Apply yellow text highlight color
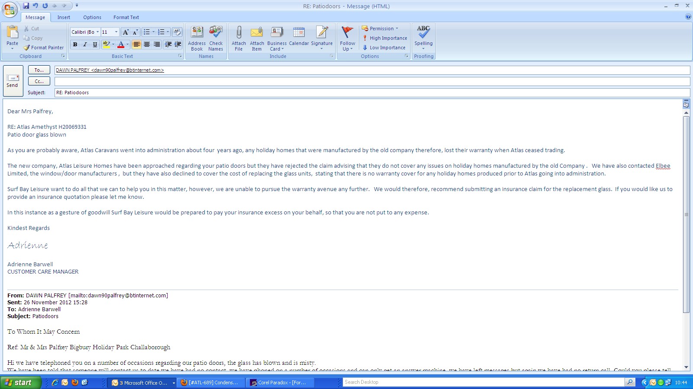This screenshot has width=693, height=389. point(107,45)
